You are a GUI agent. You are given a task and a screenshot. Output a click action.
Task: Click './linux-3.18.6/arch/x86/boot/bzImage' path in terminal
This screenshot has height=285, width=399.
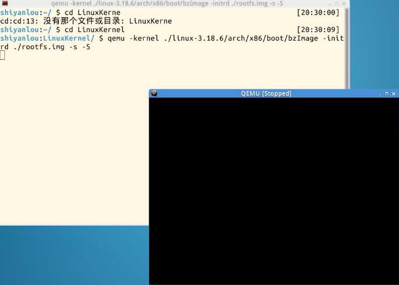[241, 38]
